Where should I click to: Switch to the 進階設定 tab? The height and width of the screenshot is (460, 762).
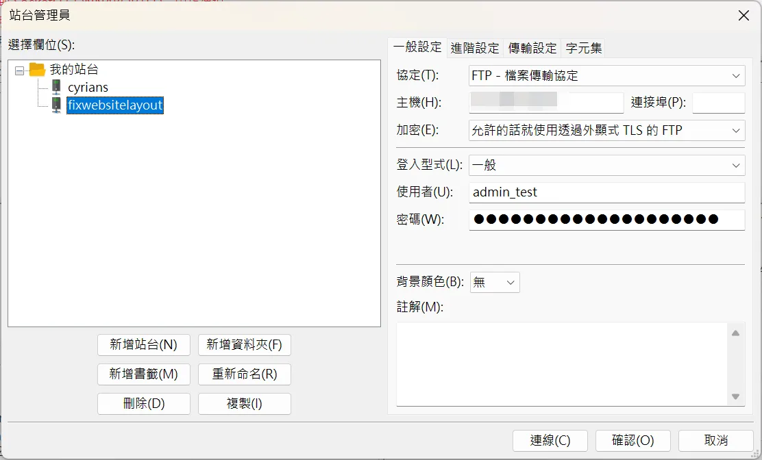tap(475, 49)
